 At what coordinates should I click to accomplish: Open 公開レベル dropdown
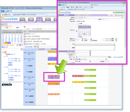coord(106,59)
